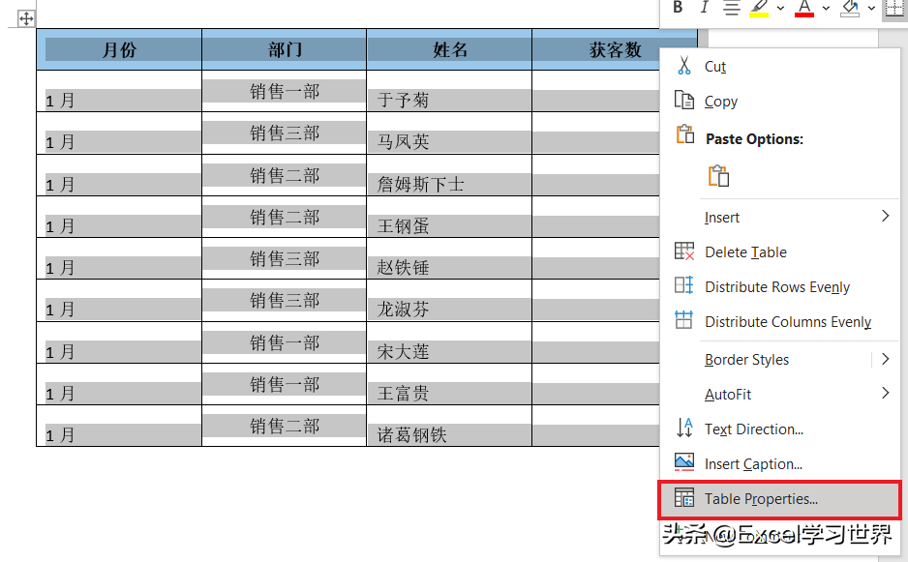Click 销售一部 in 王富贵's row
This screenshot has width=908, height=562.
(285, 384)
